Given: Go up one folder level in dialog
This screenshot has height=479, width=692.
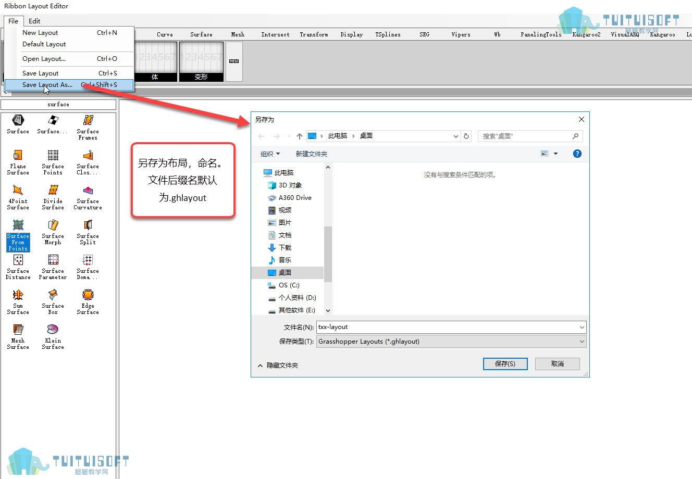Looking at the screenshot, I should [x=299, y=136].
